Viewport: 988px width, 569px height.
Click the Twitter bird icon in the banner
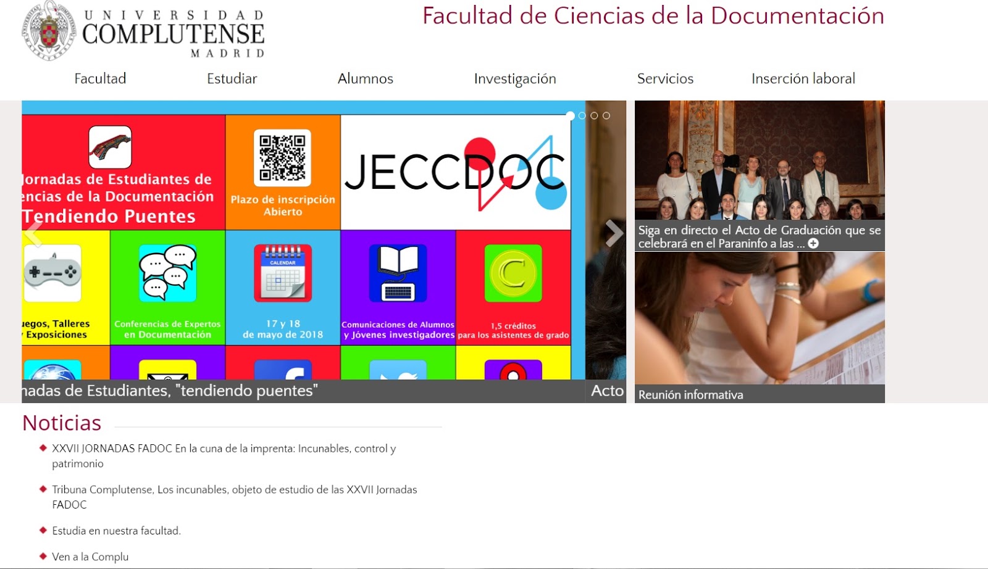point(398,370)
